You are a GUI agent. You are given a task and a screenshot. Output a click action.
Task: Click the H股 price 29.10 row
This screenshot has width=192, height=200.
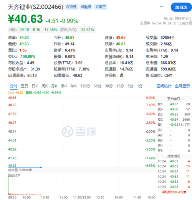(51, 30)
